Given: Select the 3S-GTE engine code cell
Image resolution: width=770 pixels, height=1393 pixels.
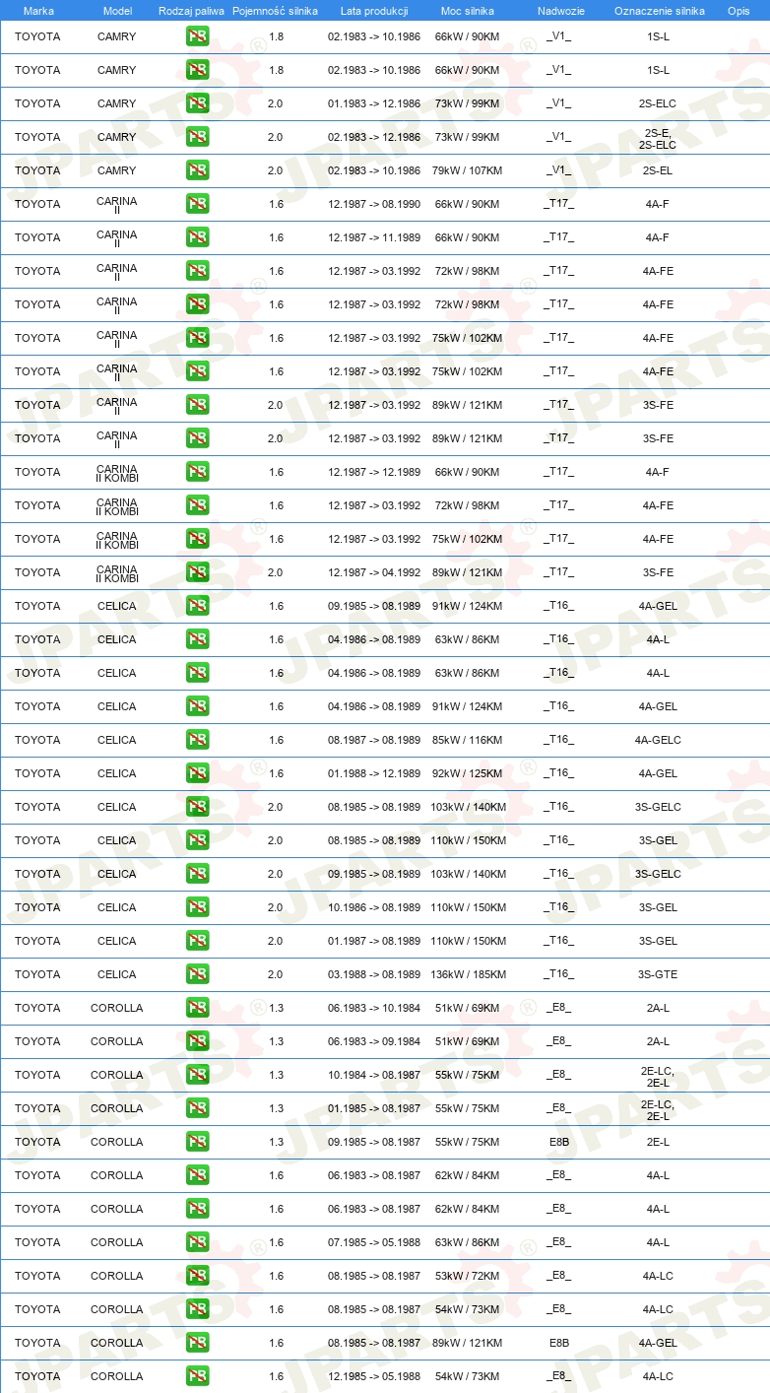Looking at the screenshot, I should click(x=658, y=974).
